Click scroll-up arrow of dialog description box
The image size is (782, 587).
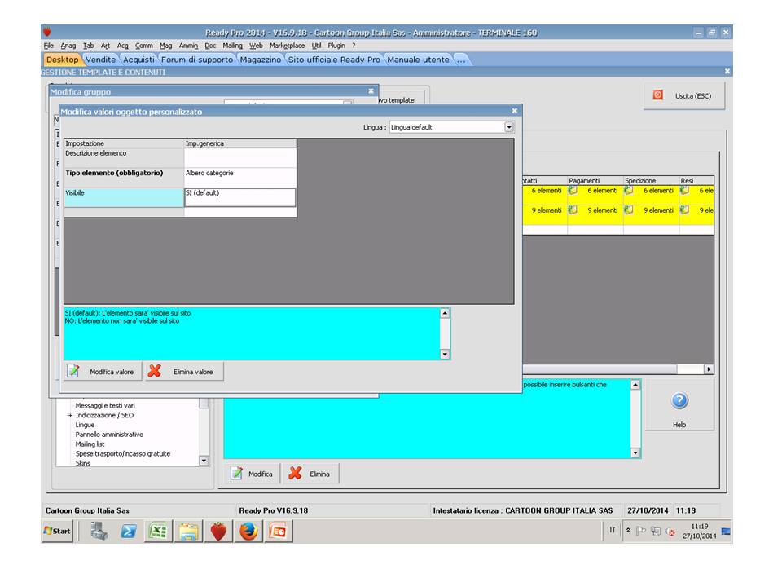coord(445,313)
